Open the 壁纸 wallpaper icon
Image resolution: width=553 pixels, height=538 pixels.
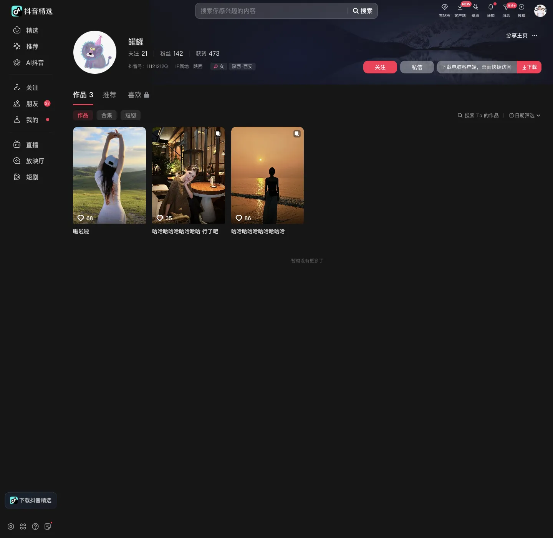tap(475, 7)
